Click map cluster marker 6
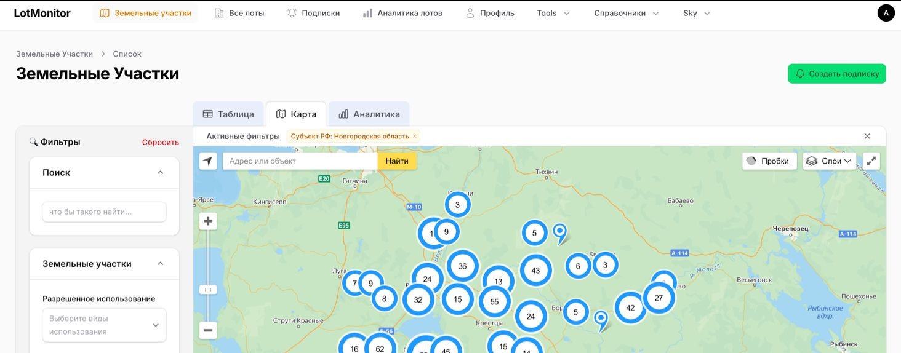Viewport: 901px width, 353px height. (x=578, y=266)
